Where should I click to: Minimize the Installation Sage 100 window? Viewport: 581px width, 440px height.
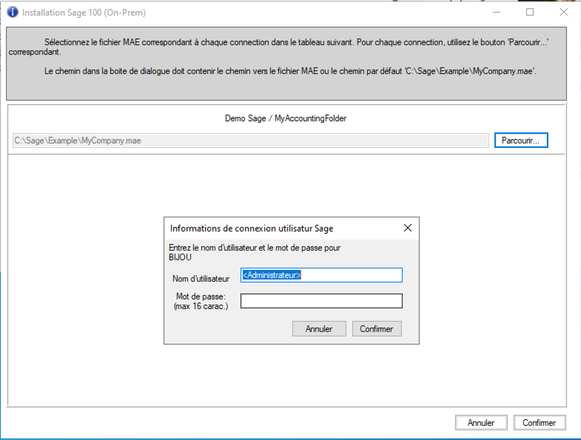click(497, 13)
